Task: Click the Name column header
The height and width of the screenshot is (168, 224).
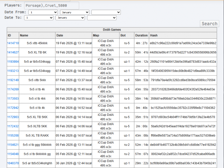Action: (x=37, y=35)
